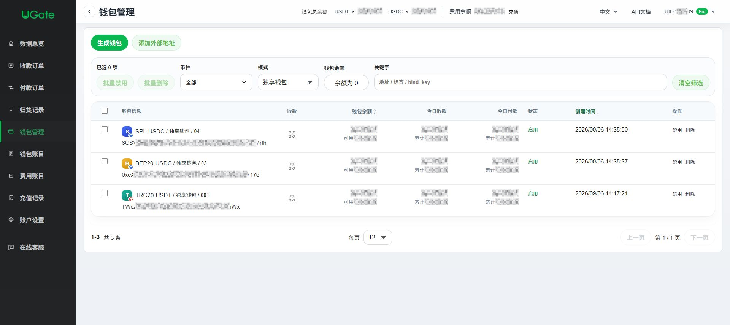Click the BEP20-USDC coin icon
The width and height of the screenshot is (730, 325).
(x=127, y=163)
